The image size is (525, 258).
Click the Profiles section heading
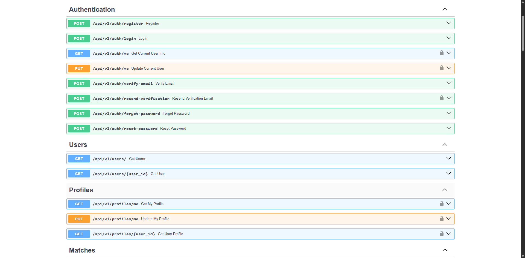[81, 190]
